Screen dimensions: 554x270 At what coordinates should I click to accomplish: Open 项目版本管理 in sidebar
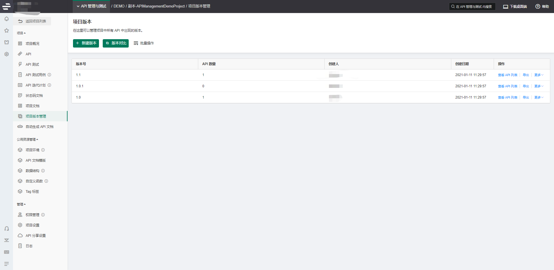point(40,116)
